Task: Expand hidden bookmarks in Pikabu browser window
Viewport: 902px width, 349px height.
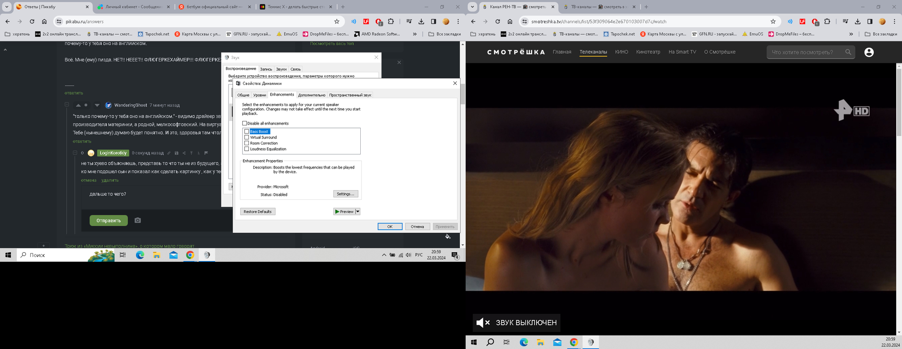Action: tap(414, 34)
